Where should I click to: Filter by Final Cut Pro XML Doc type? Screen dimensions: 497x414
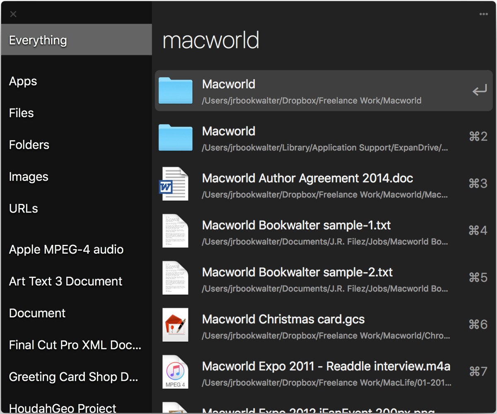75,345
